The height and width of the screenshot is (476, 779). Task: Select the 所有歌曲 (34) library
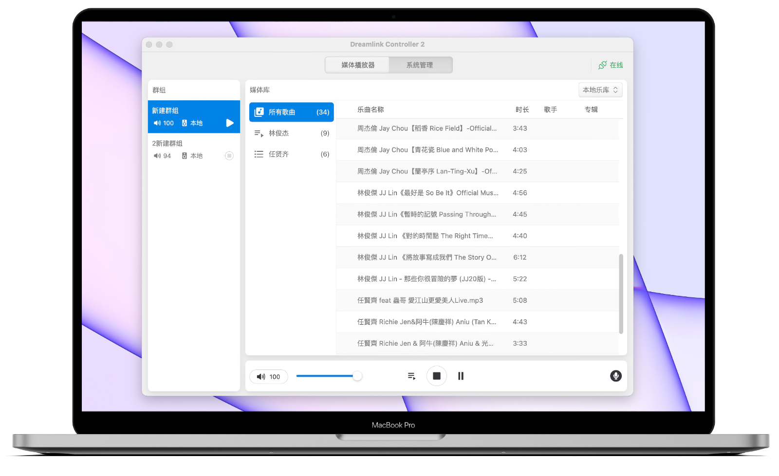pyautogui.click(x=292, y=112)
